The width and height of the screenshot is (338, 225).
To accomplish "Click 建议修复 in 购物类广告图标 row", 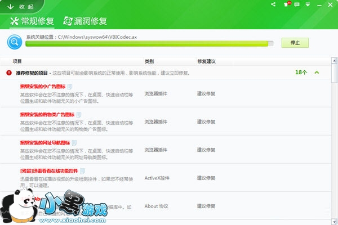I will point(206,122).
